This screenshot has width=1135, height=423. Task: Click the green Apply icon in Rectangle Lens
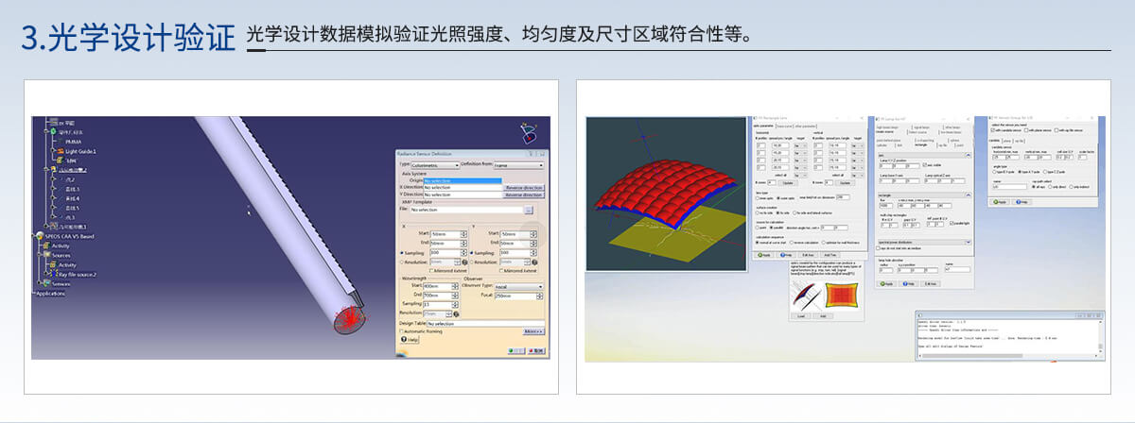click(x=759, y=255)
